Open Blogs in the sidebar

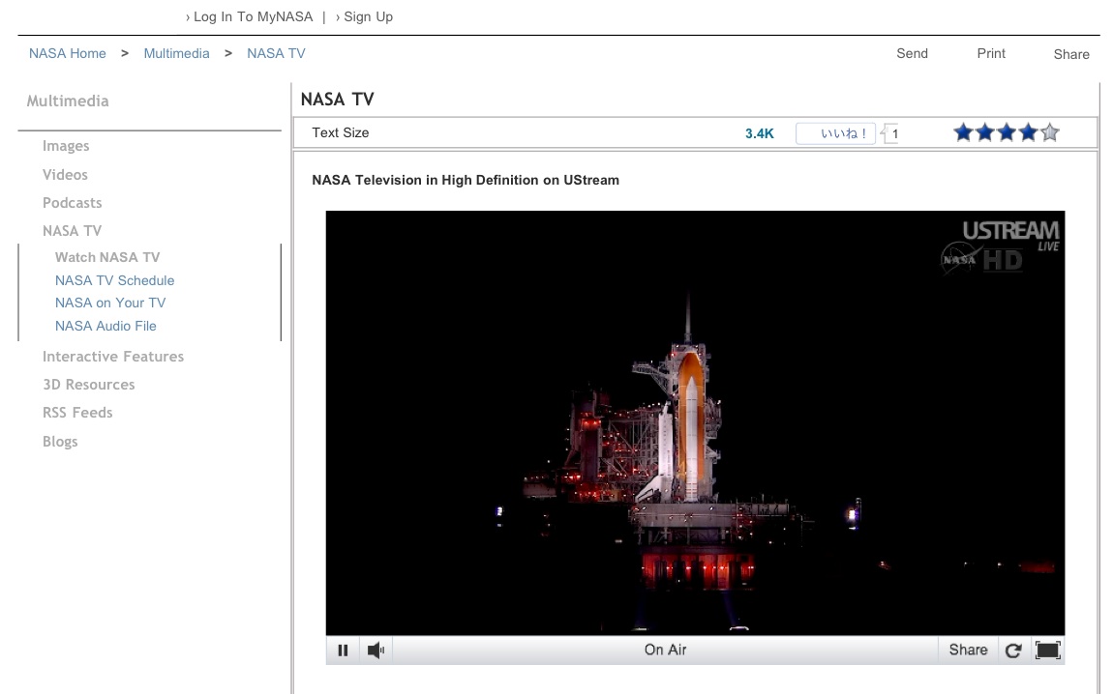[60, 442]
